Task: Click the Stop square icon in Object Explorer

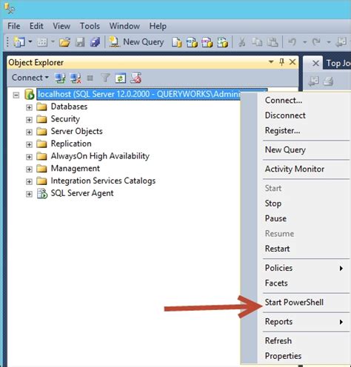Action: pyautogui.click(x=90, y=78)
